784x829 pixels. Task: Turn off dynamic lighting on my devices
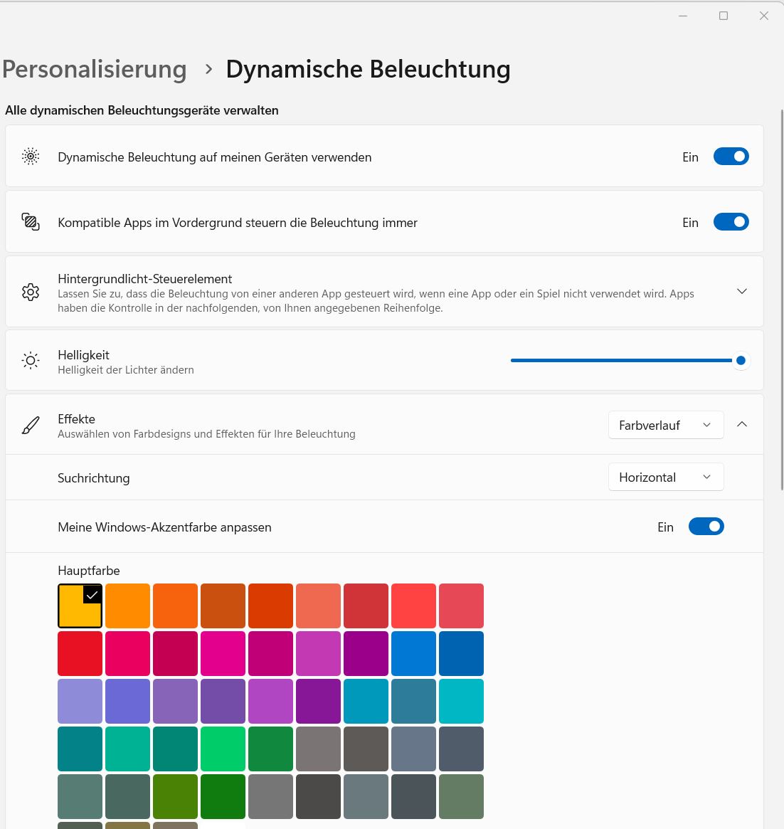(731, 157)
